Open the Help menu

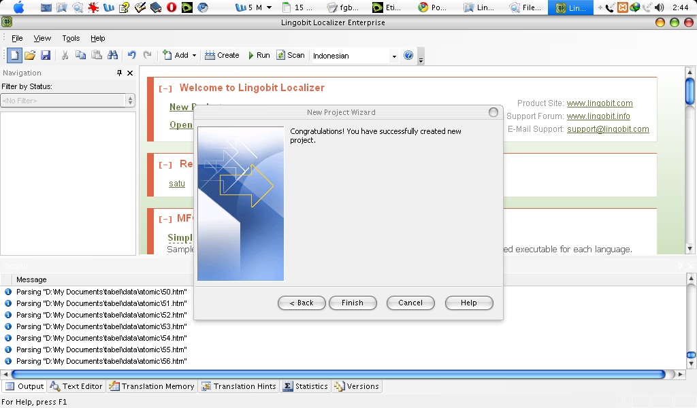click(x=98, y=38)
